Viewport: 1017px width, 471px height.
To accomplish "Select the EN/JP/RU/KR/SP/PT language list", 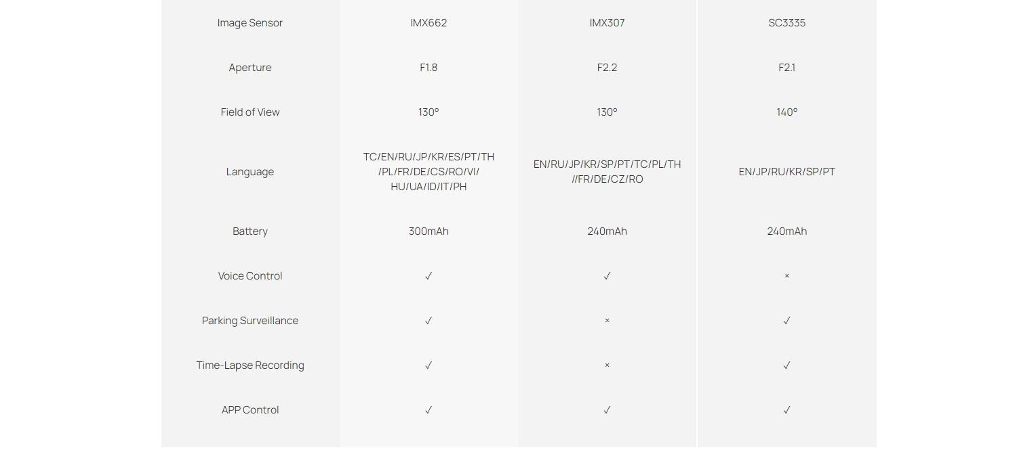I will click(786, 172).
